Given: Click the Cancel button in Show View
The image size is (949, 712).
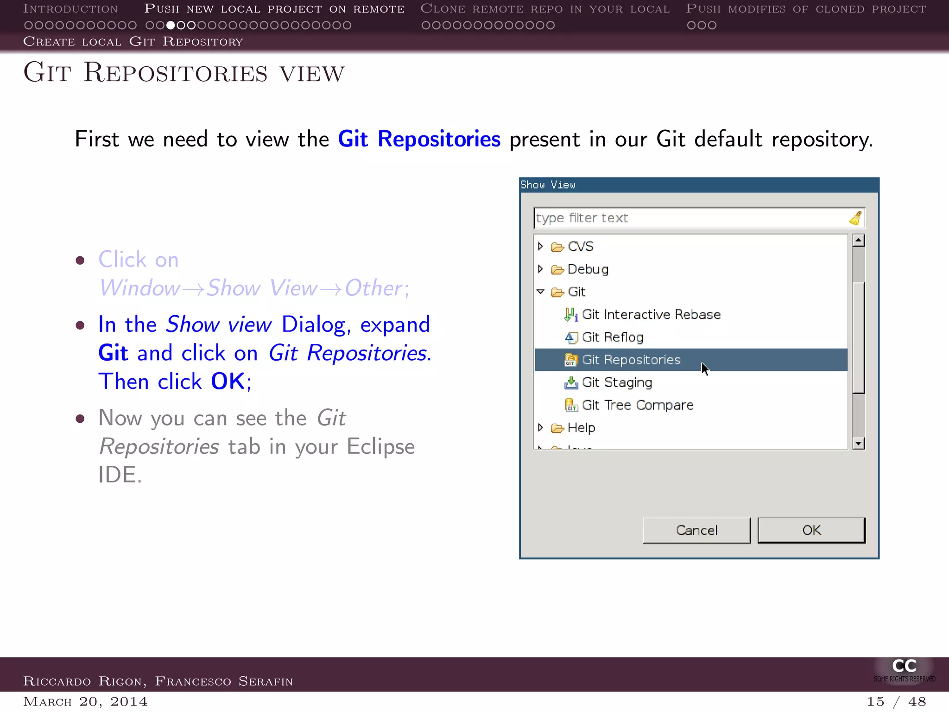Looking at the screenshot, I should [x=696, y=530].
